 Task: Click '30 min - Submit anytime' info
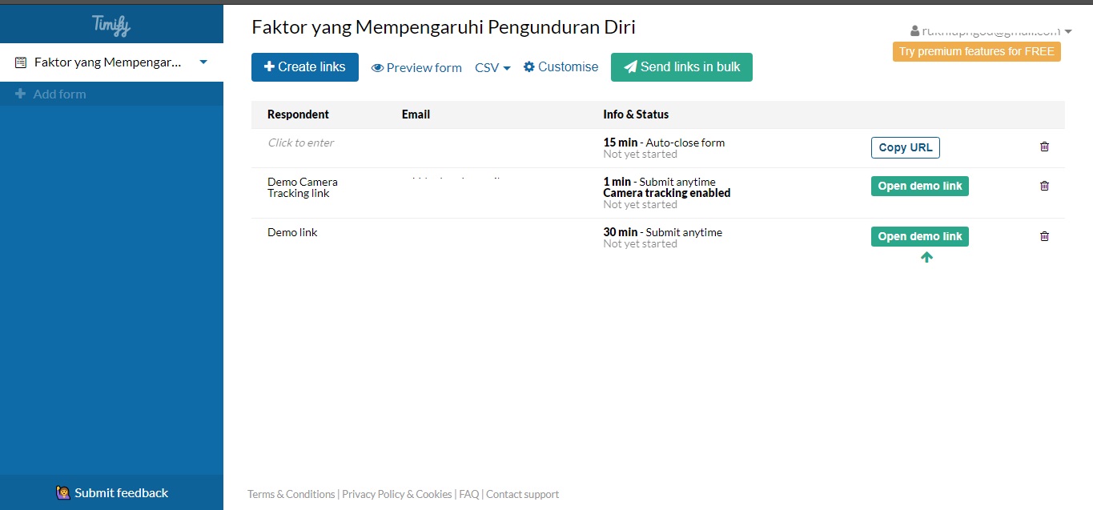click(x=663, y=232)
